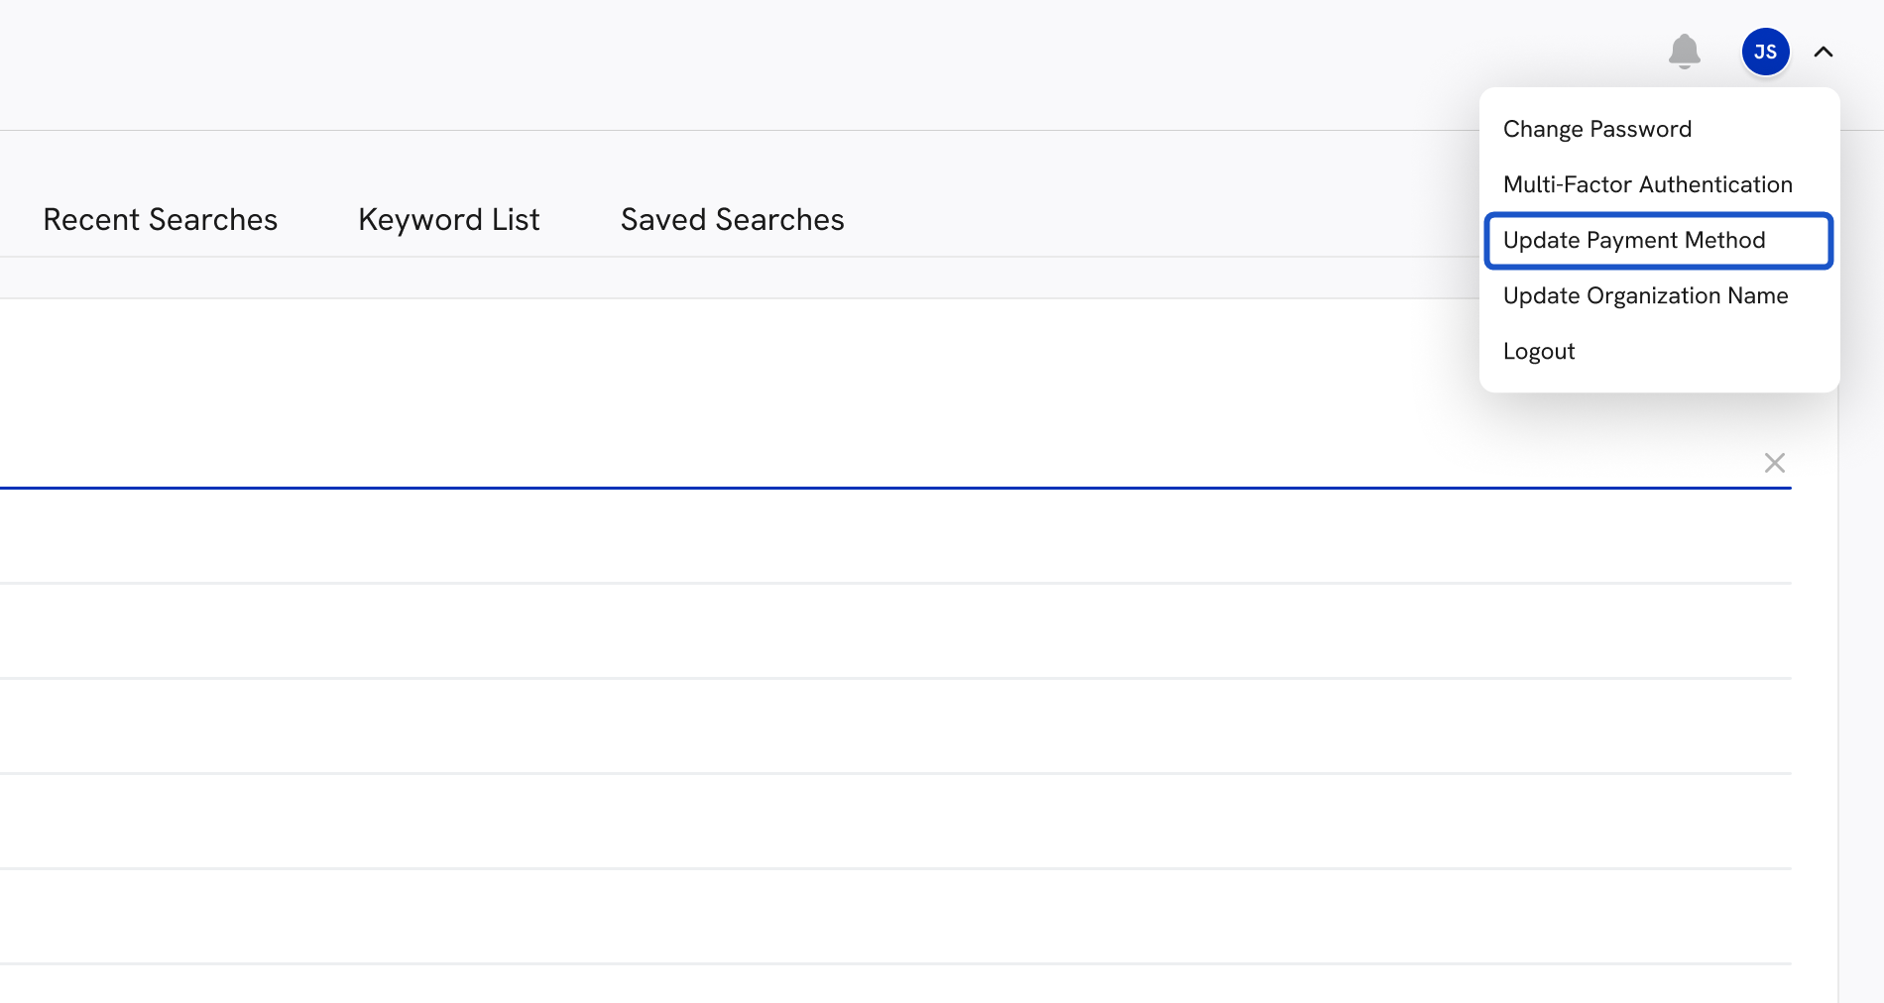Viewport: 1884px width, 1003px height.
Task: Clear the search field with X icon
Action: [1774, 463]
